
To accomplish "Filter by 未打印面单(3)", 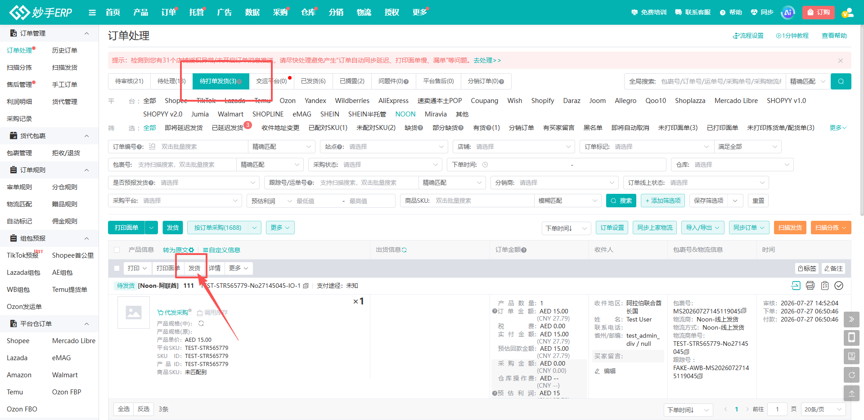I will coord(678,128).
